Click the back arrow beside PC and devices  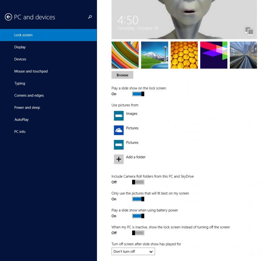point(8,17)
